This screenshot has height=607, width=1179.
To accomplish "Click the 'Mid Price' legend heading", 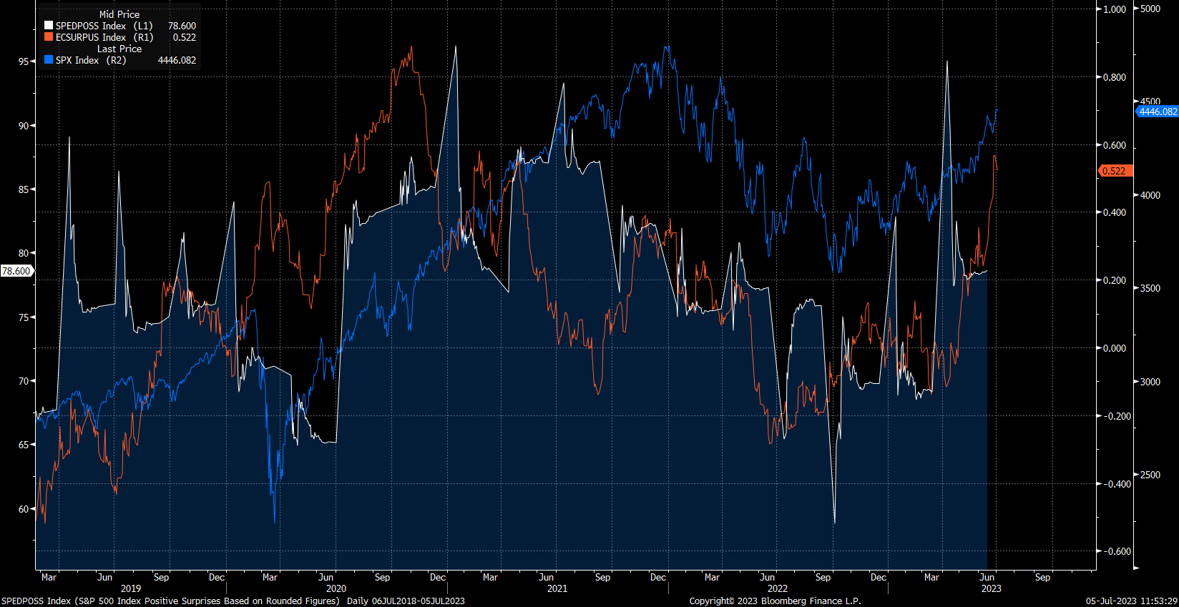I will (119, 14).
